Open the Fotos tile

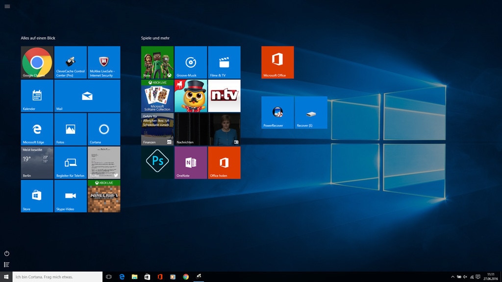pos(71,129)
